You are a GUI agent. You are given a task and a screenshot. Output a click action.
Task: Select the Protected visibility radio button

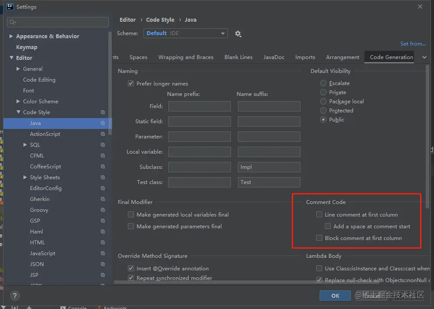coord(323,111)
